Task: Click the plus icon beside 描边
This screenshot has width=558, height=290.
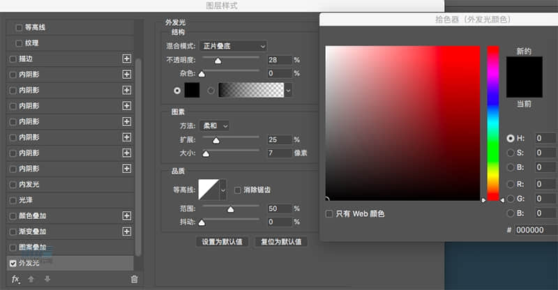Action: [127, 59]
